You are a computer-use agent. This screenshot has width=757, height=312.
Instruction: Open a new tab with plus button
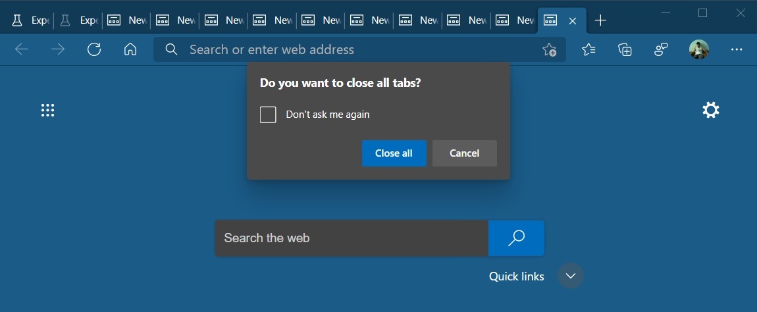[x=600, y=20]
